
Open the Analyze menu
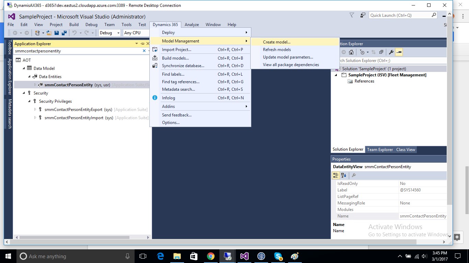tap(192, 25)
